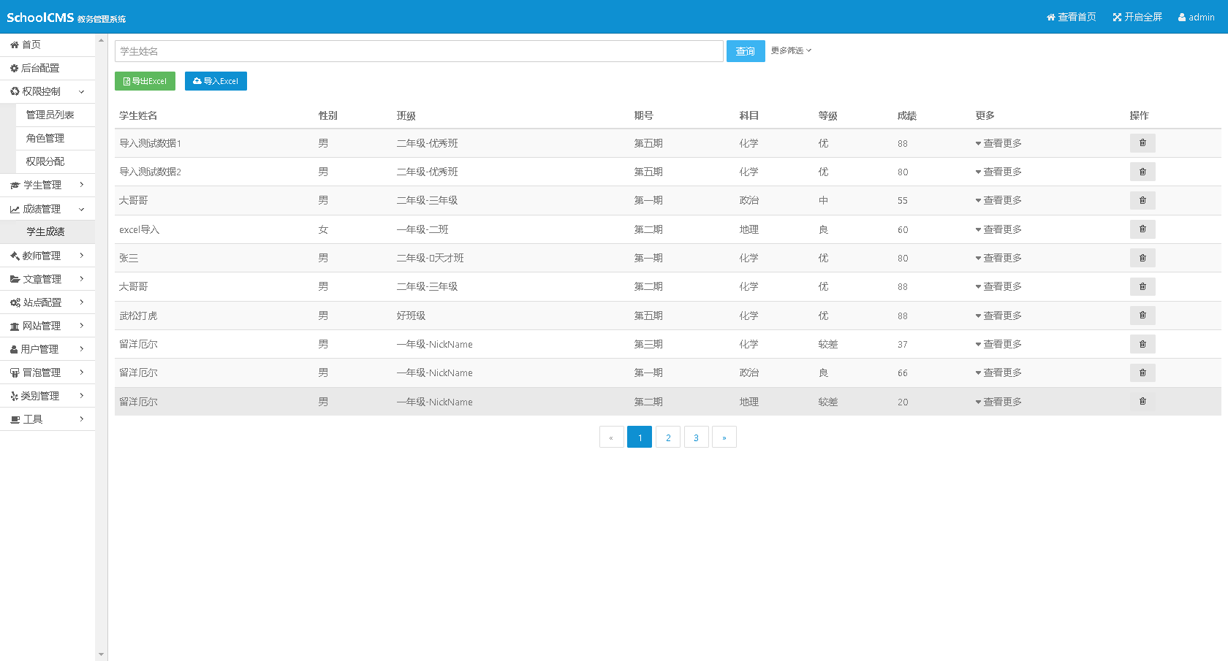The image size is (1228, 661).
Task: Collapse the 权限控制 submenu chevron
Action: pos(81,91)
